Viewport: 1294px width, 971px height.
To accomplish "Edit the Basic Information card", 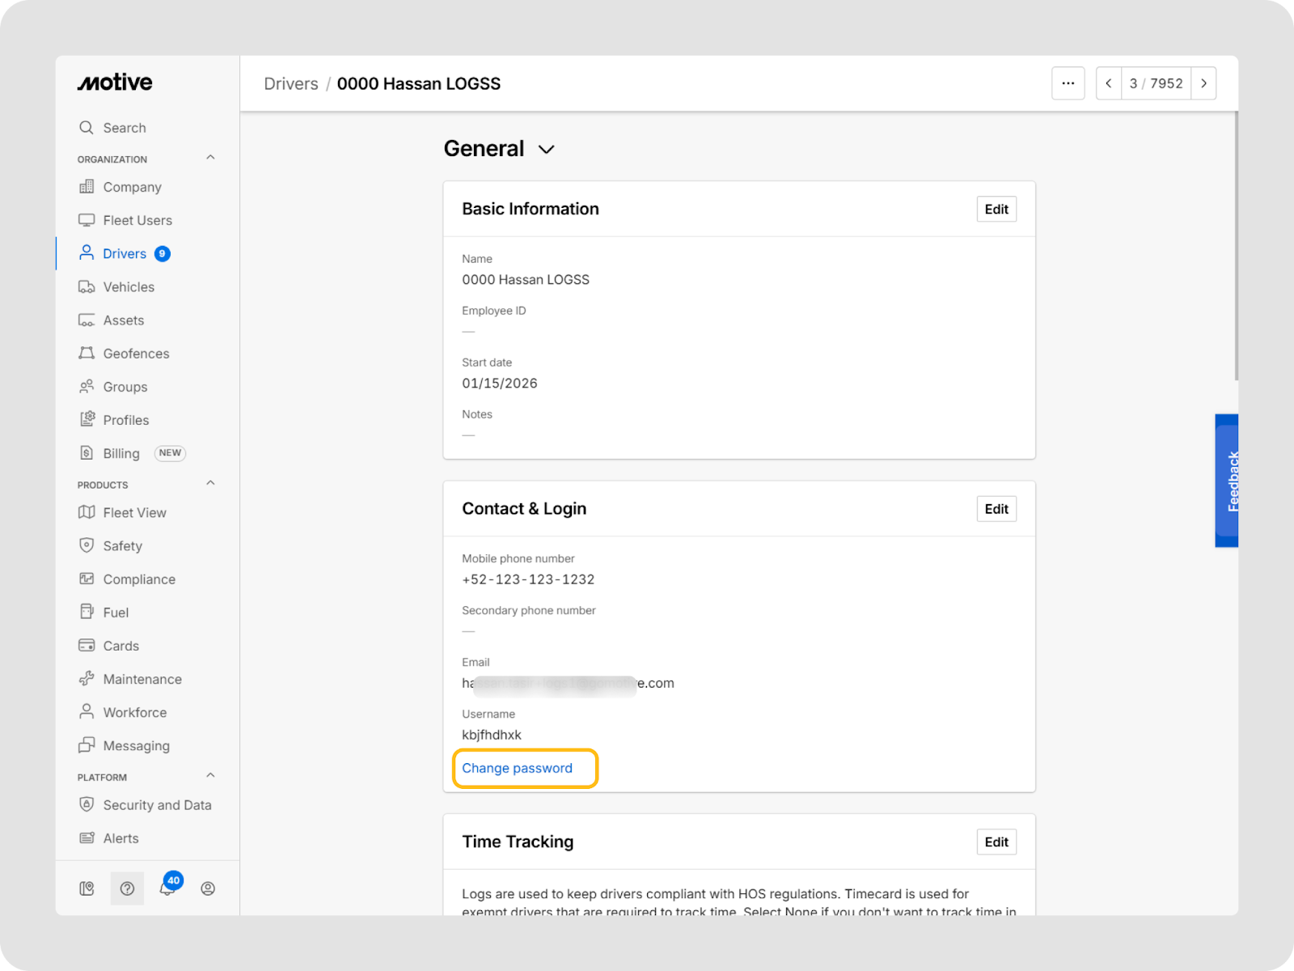I will pos(996,209).
